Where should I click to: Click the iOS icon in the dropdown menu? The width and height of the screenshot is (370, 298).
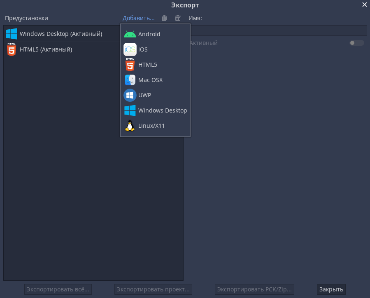pyautogui.click(x=130, y=49)
